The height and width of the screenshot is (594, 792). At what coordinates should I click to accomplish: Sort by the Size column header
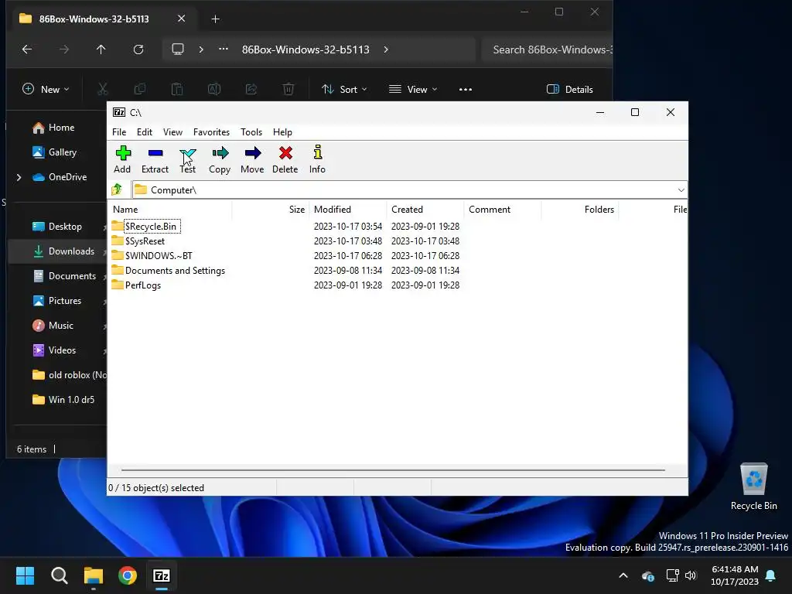271,209
